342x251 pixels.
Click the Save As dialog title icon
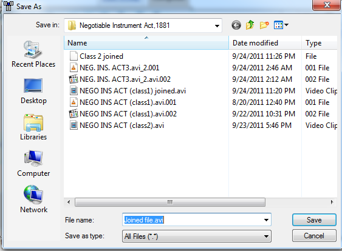pos(9,6)
